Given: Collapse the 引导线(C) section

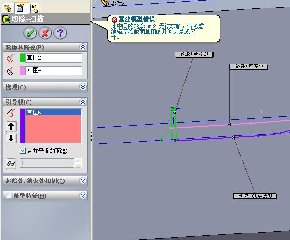Looking at the screenshot, I should pos(83,102).
